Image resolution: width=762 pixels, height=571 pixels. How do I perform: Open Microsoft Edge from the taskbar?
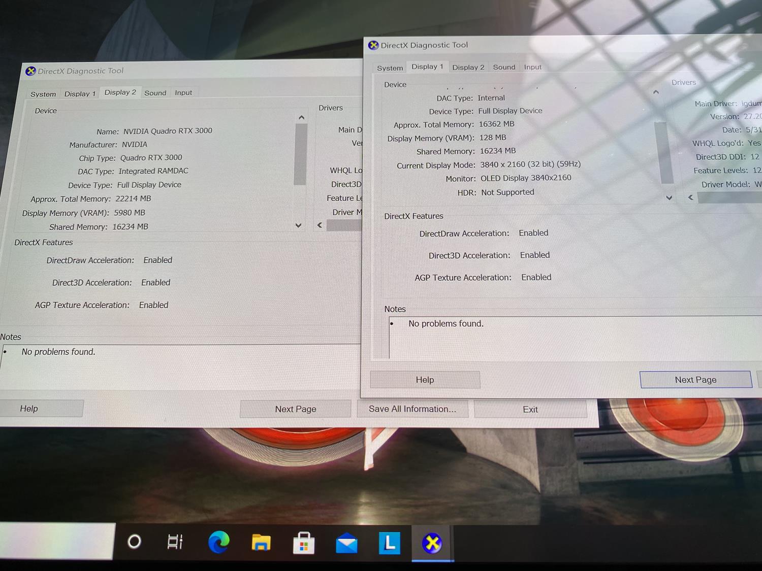[x=219, y=543]
